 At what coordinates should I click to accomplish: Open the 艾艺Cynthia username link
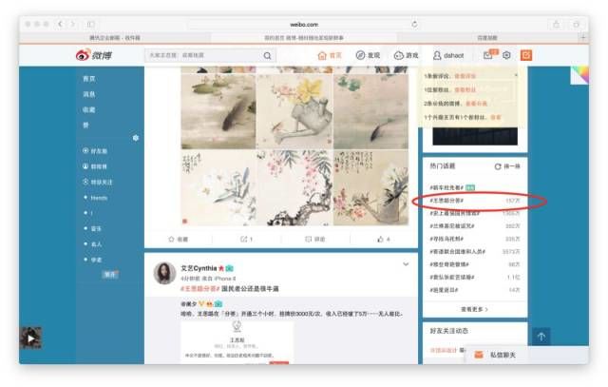(199, 268)
